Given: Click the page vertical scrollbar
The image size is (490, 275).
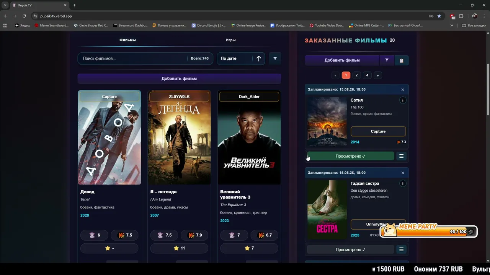Looking at the screenshot, I should click(x=488, y=89).
